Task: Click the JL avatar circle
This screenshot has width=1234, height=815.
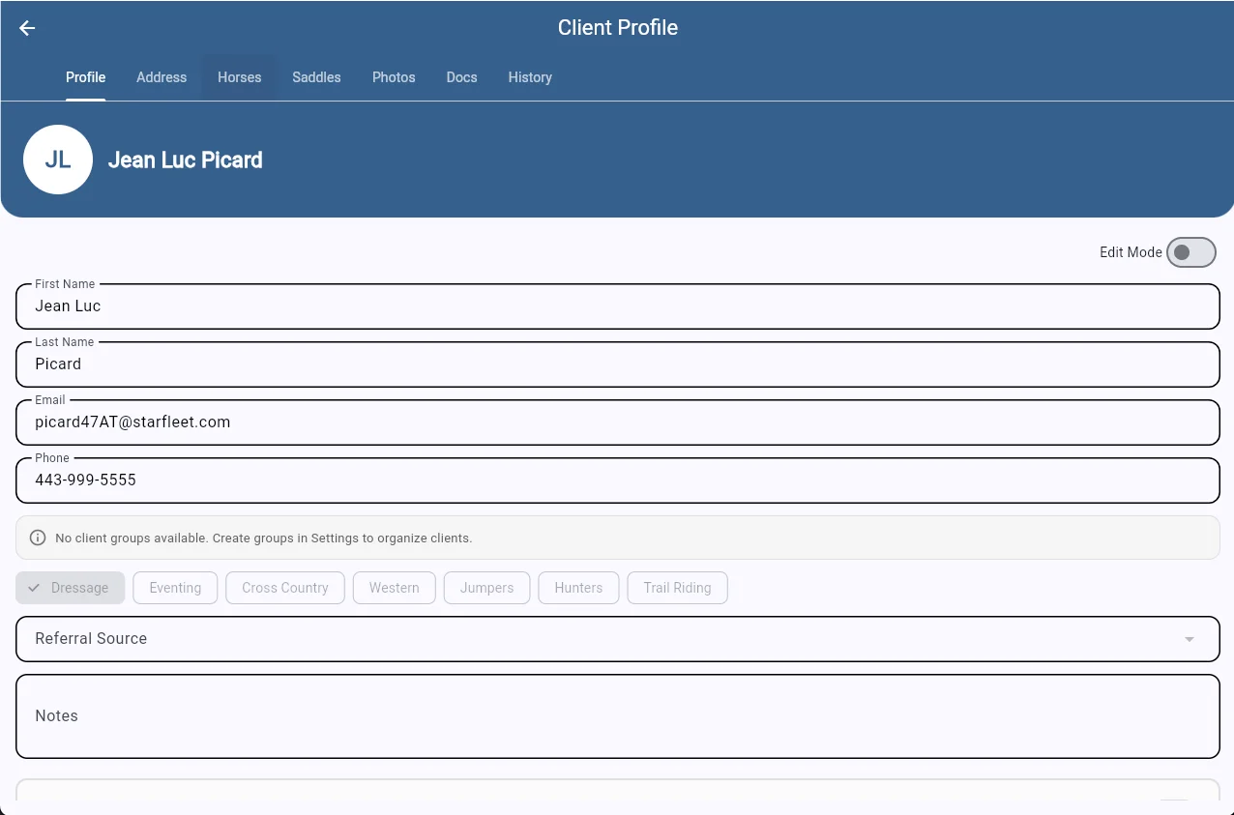Action: (58, 159)
